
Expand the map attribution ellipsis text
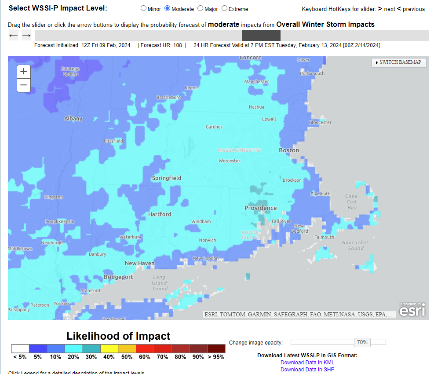(391, 315)
